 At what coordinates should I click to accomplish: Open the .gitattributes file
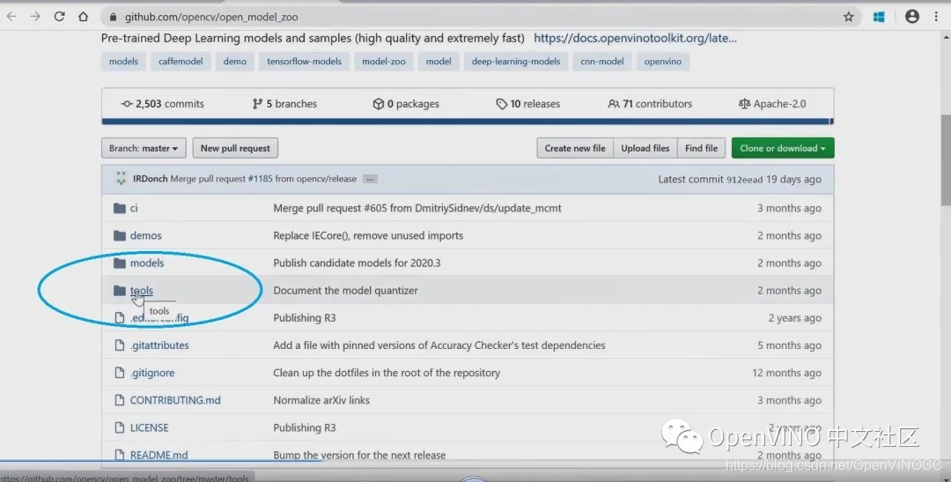(159, 345)
